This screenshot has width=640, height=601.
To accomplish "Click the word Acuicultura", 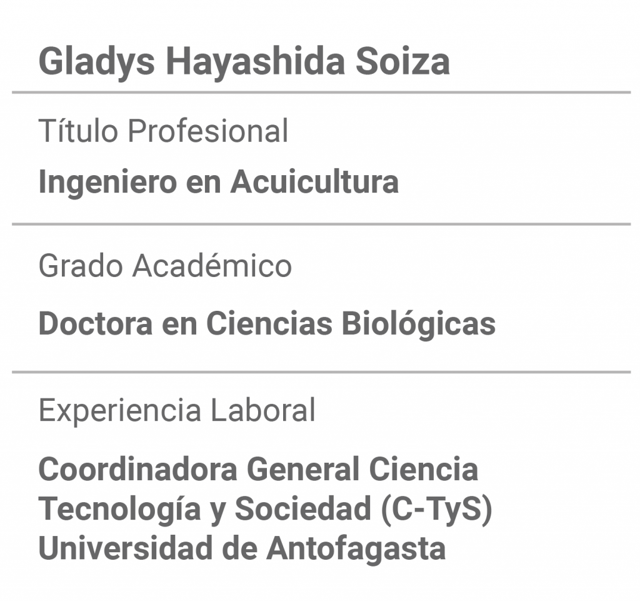I will point(315,181).
